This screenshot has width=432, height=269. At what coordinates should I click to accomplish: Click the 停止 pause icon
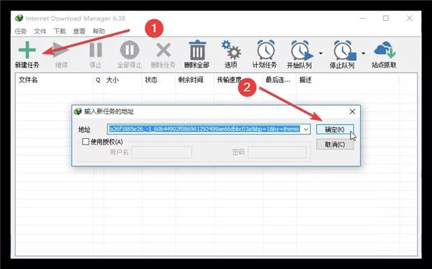click(96, 50)
